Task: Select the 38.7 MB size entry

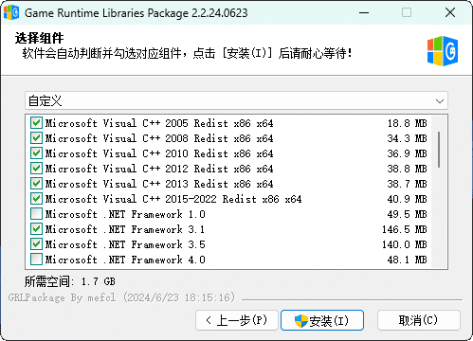Action: pos(407,184)
